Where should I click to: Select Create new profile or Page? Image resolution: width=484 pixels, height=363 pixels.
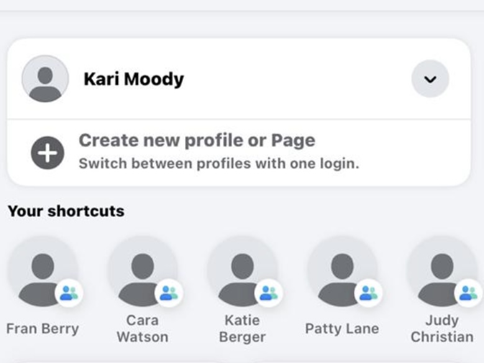pos(196,140)
